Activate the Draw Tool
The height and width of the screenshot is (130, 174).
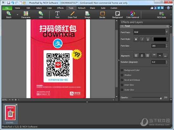(72, 15)
